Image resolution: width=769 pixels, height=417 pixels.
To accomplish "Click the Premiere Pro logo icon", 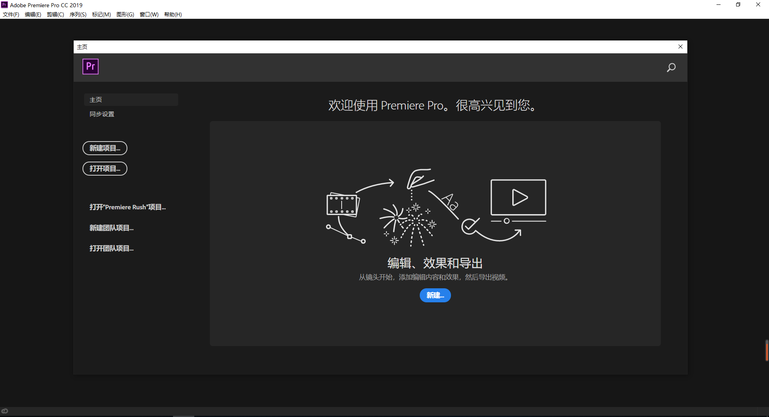I will [x=91, y=67].
